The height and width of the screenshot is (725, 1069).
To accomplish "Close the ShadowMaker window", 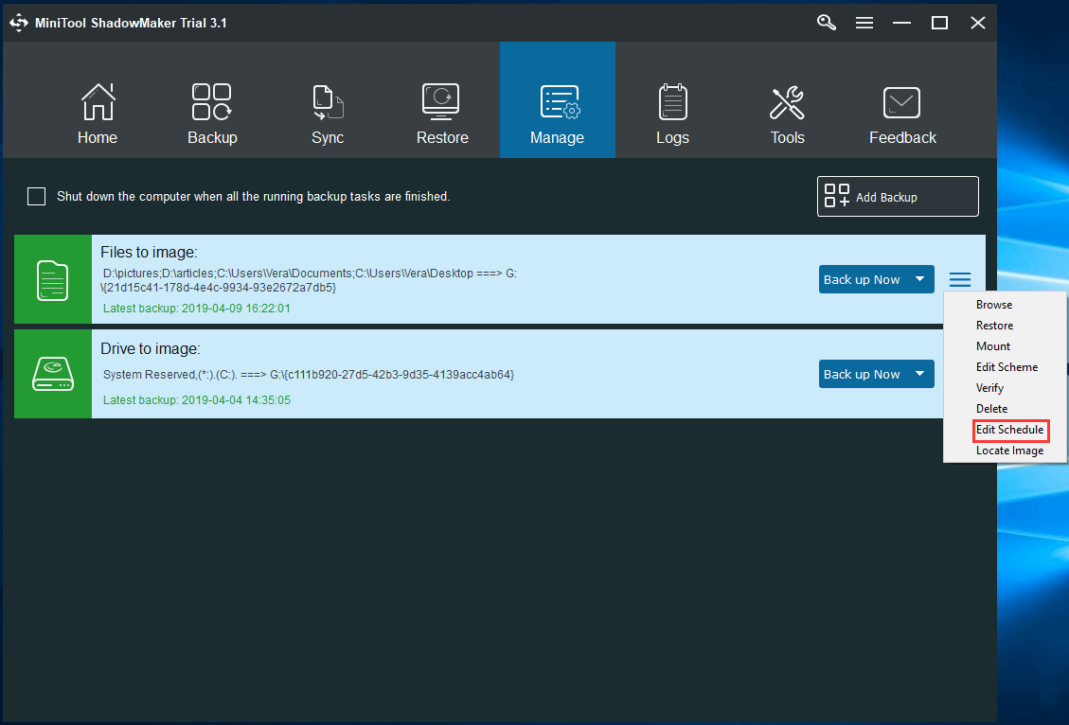I will point(978,23).
